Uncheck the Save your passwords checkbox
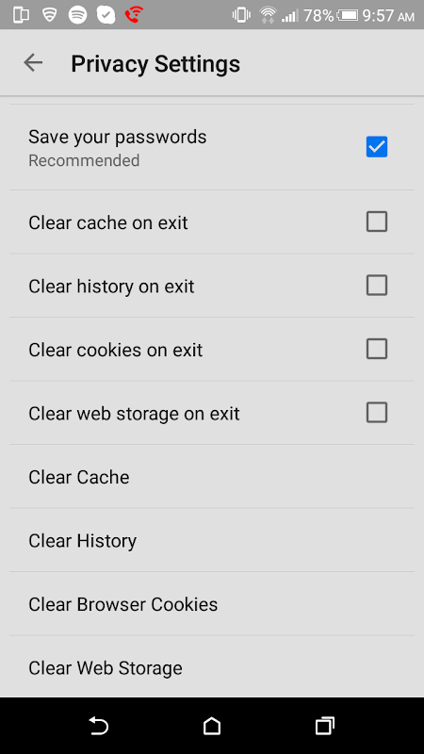 pos(376,147)
